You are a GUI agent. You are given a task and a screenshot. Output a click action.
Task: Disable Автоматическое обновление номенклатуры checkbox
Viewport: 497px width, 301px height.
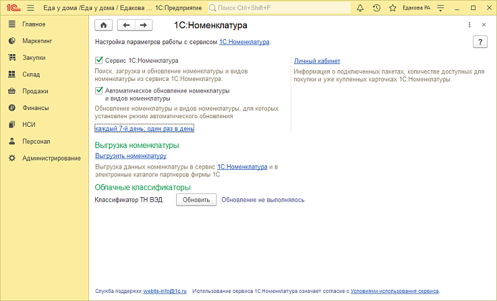[x=99, y=90]
